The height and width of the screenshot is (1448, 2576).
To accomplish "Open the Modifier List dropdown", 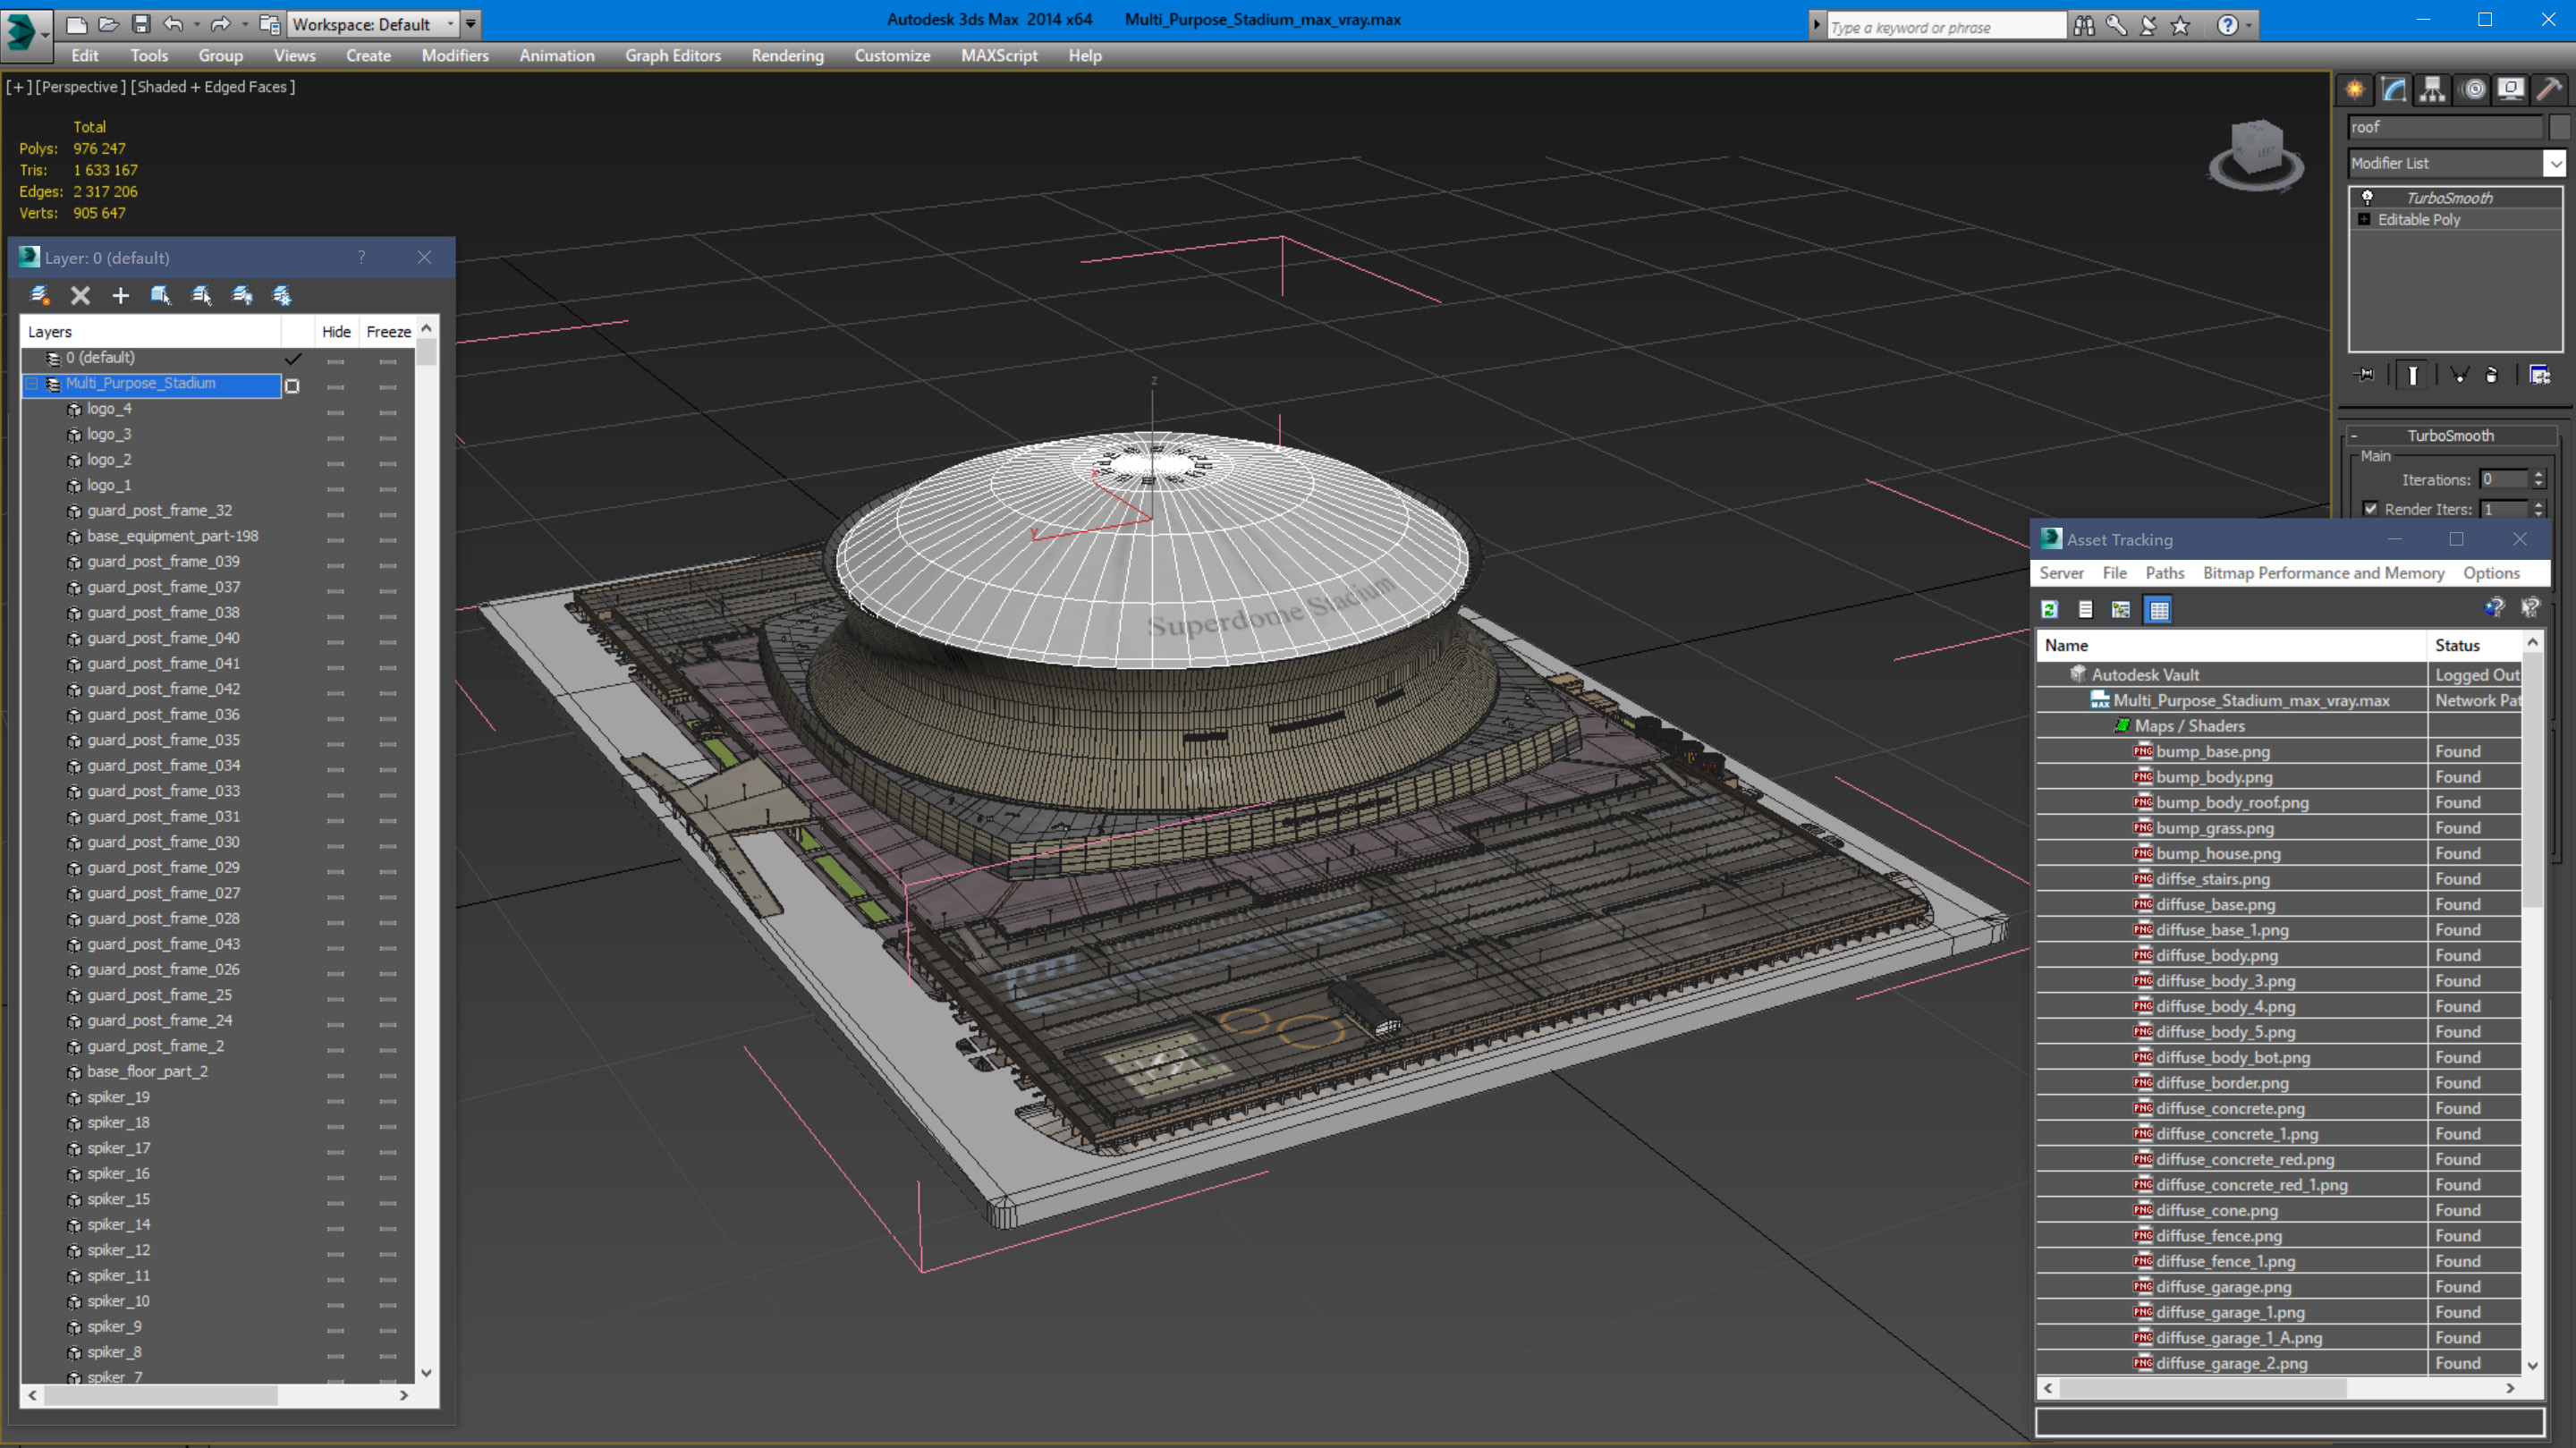I will pos(2456,163).
